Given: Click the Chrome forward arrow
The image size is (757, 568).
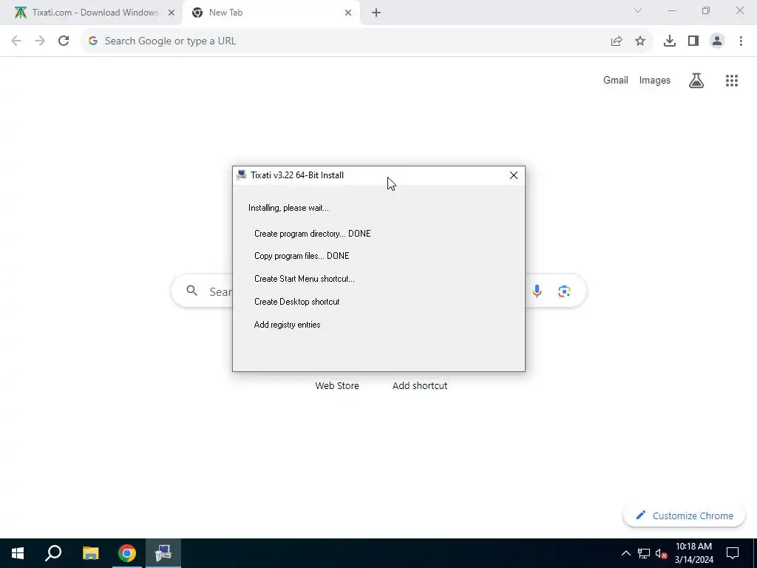Looking at the screenshot, I should 40,41.
